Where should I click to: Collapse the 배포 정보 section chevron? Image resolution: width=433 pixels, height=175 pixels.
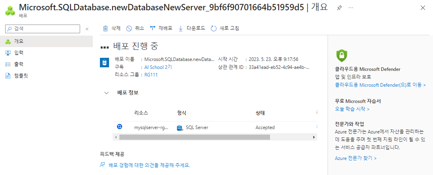point(106,93)
